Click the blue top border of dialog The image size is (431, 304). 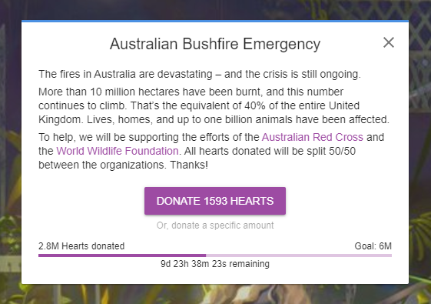215,21
